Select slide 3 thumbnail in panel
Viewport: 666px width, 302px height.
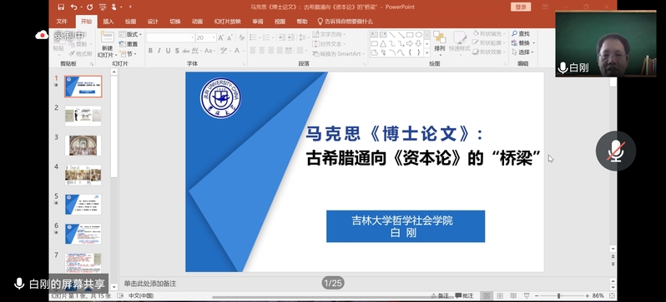[83, 146]
